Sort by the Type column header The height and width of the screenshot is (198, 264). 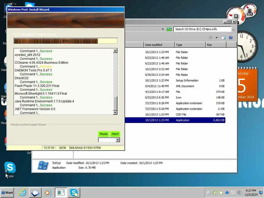tap(190, 45)
